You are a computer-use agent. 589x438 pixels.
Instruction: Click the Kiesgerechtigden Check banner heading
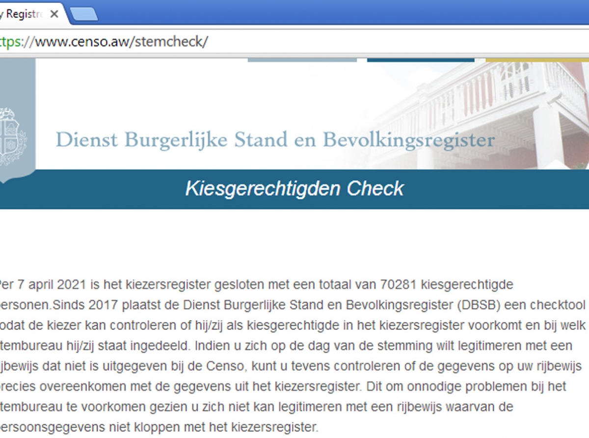294,189
